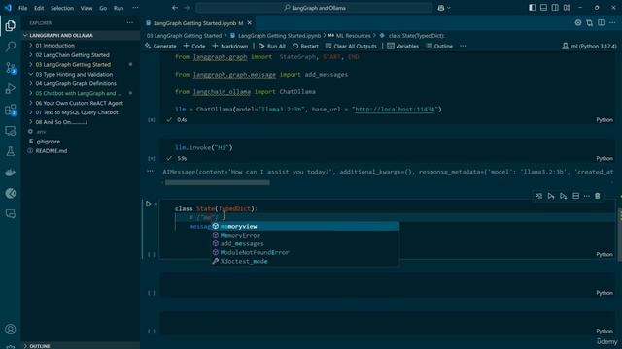This screenshot has width=622, height=349.
Task: Toggle the secondary sidebar layout icon
Action: point(555,8)
